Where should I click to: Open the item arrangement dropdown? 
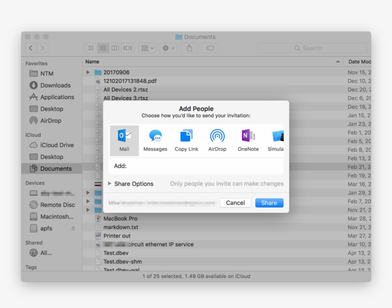[148, 48]
